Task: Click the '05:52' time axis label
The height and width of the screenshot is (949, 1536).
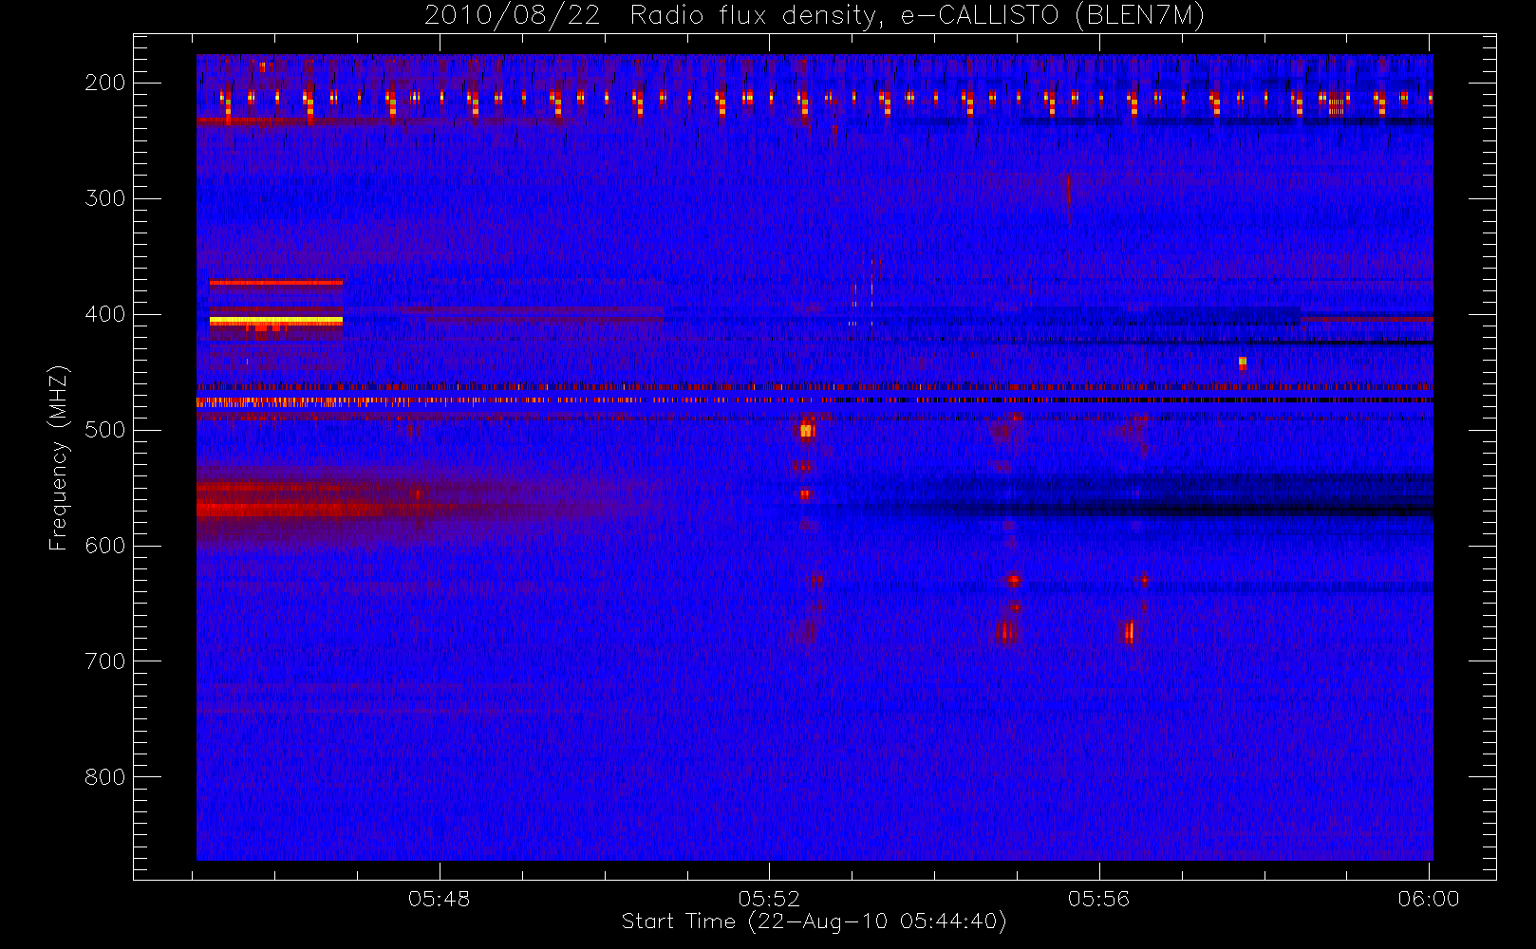Action: pos(769,899)
